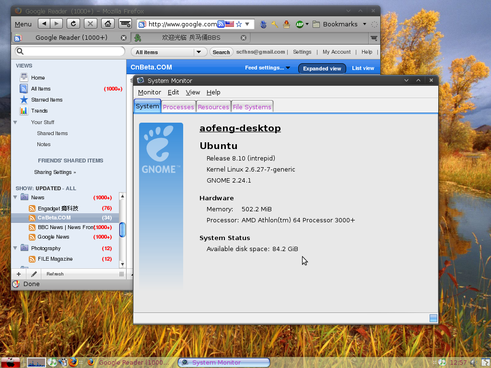The image size is (491, 368).
Task: Click Refresh in the Reader sidebar
Action: click(x=55, y=274)
